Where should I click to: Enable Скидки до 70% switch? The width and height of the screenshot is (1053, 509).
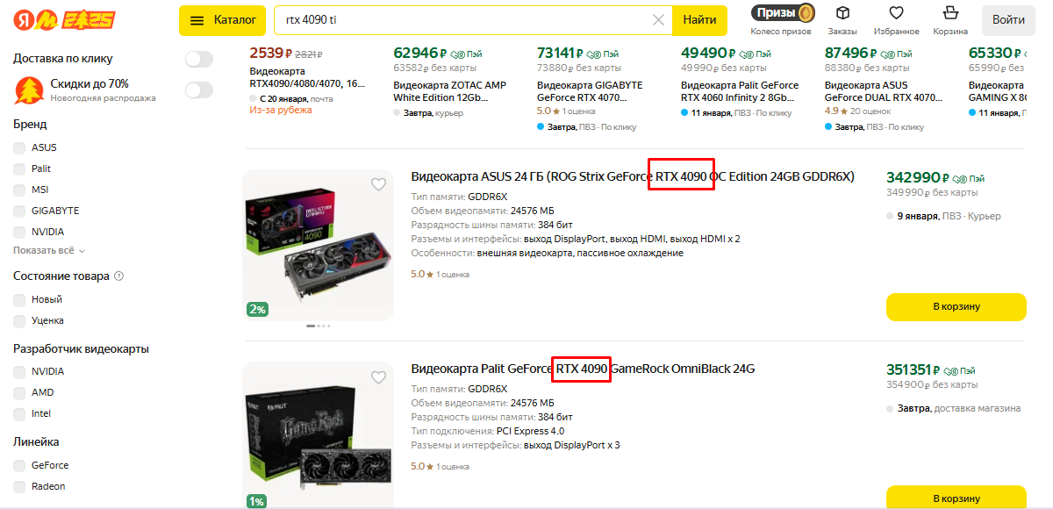(x=199, y=90)
